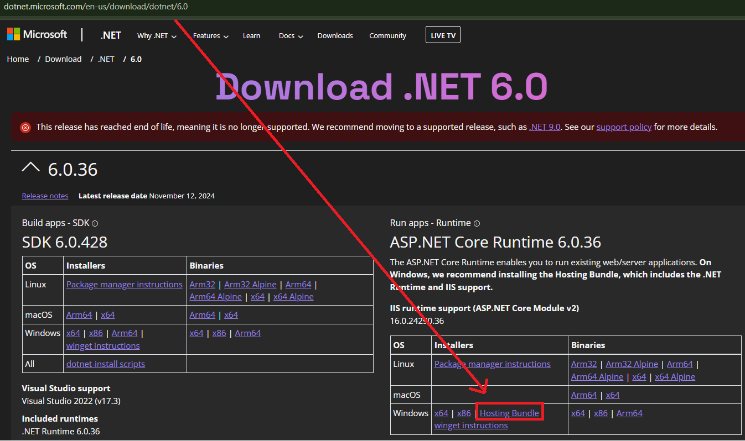Click the 'ASP.NET Core Runtime 6.0.36' heading
The image size is (745, 441).
[x=495, y=242]
